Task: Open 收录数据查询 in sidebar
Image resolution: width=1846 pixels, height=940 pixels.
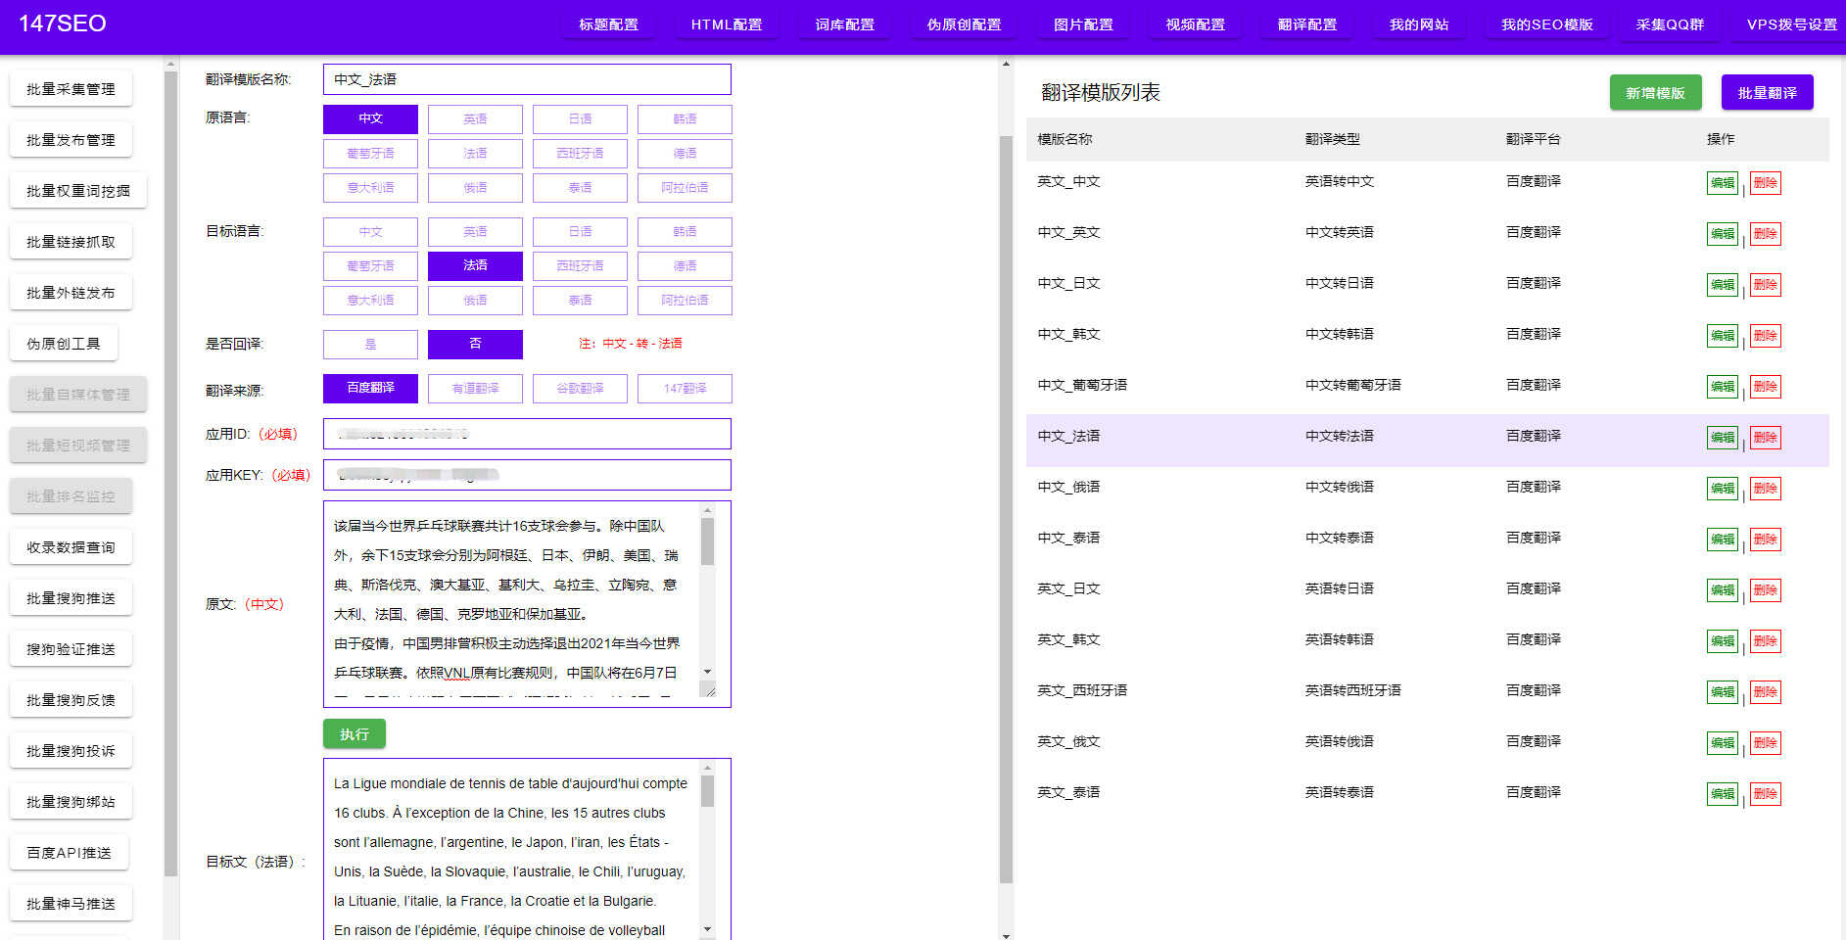Action: click(71, 547)
